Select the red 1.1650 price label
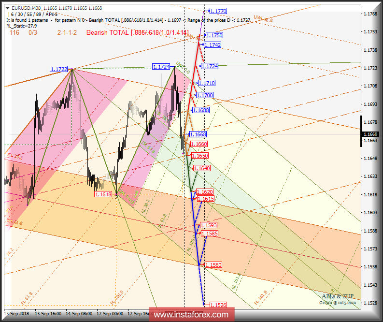Screen dimensions: 383x322 (200, 156)
